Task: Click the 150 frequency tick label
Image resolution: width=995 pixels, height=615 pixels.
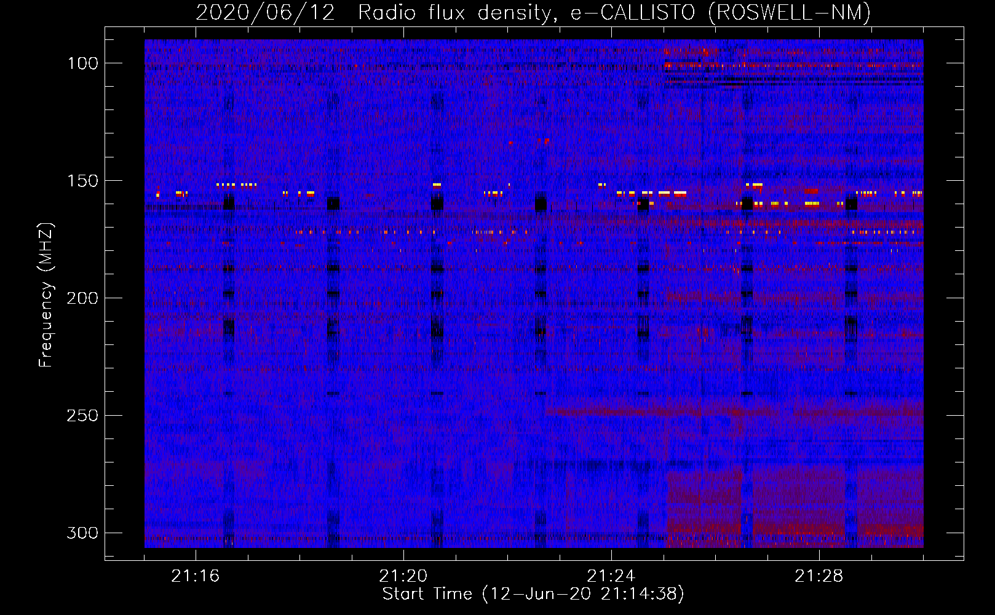Action: (x=82, y=181)
